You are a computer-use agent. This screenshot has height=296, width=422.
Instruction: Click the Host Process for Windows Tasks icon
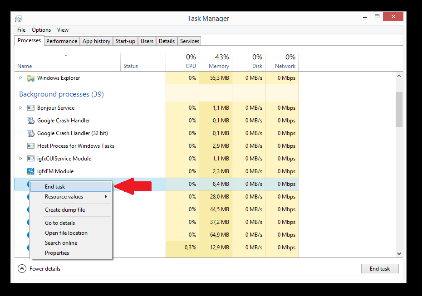coord(31,146)
